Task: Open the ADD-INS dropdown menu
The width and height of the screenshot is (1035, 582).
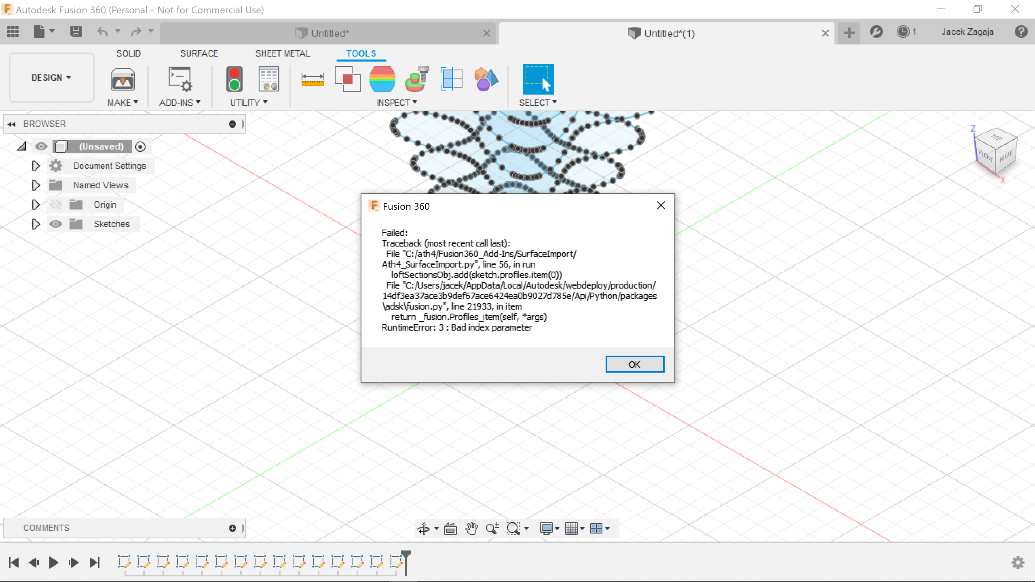Action: (180, 103)
